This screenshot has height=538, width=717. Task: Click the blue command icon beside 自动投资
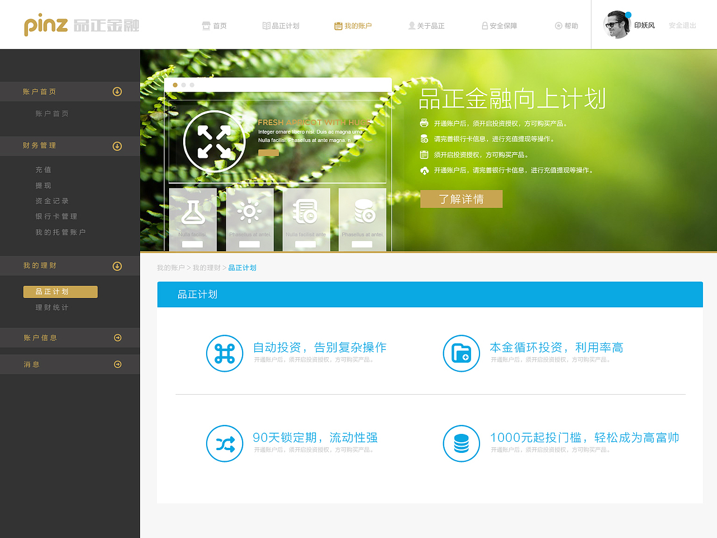(224, 354)
